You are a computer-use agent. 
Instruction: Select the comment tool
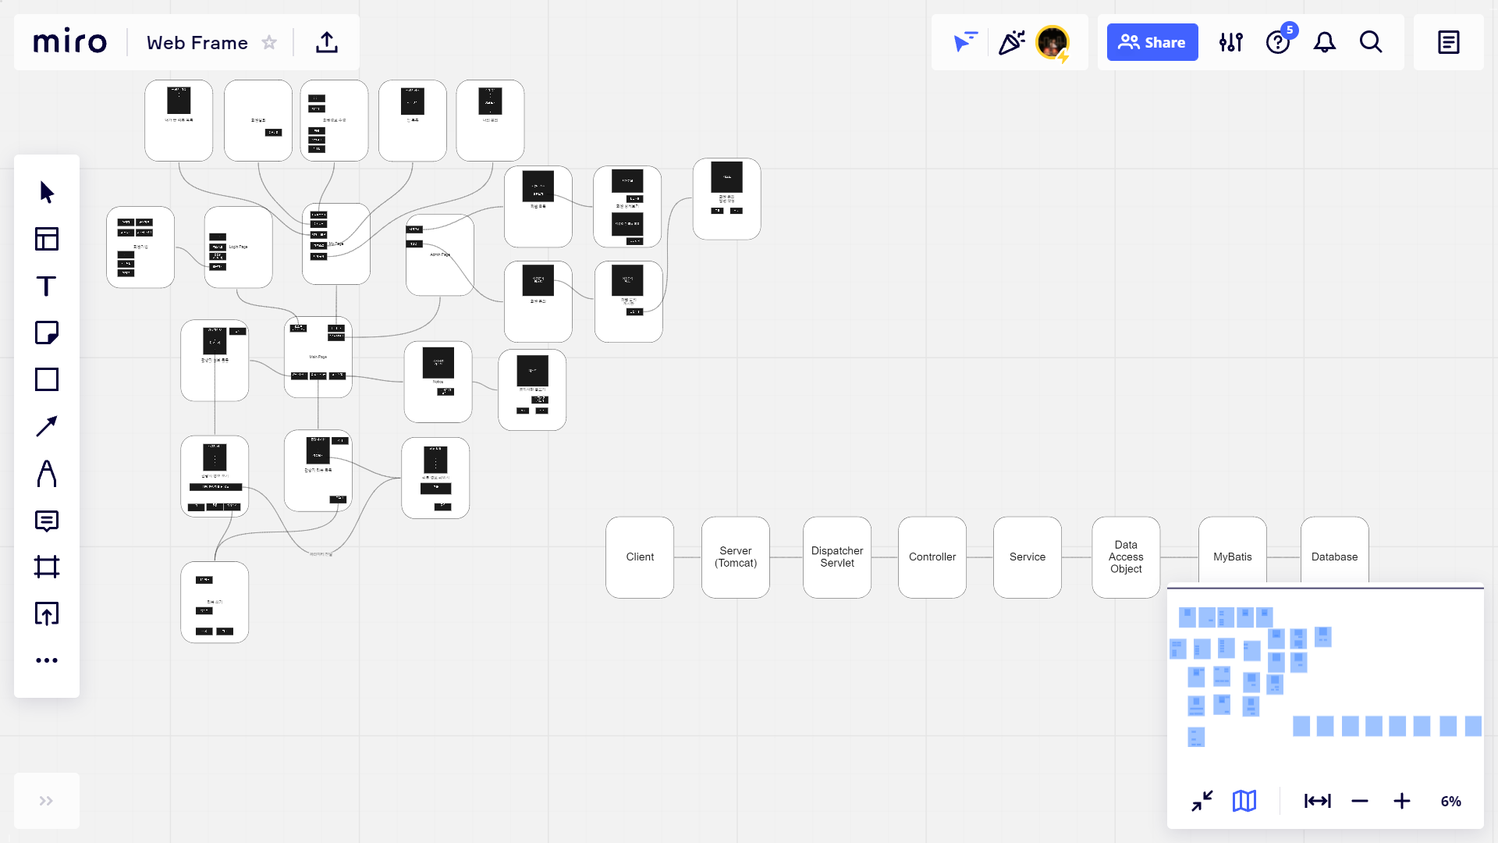tap(47, 520)
